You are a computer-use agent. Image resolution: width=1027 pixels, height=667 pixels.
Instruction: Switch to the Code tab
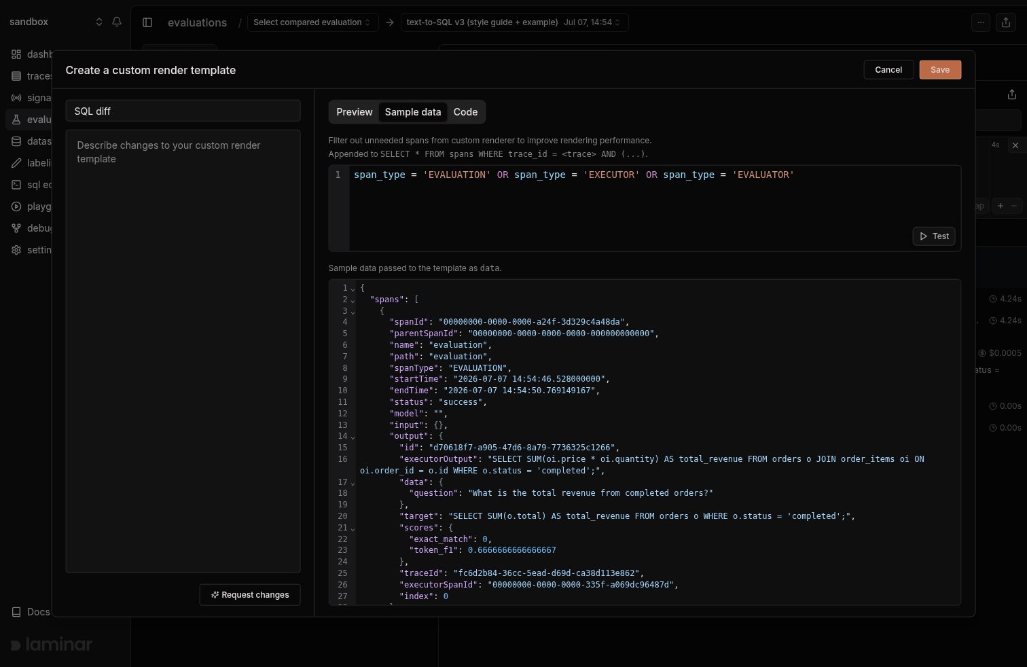[x=465, y=112]
